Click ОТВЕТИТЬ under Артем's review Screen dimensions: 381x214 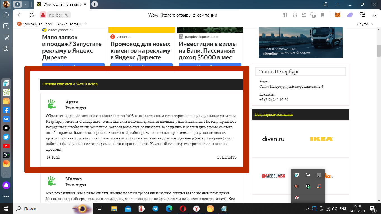click(226, 157)
